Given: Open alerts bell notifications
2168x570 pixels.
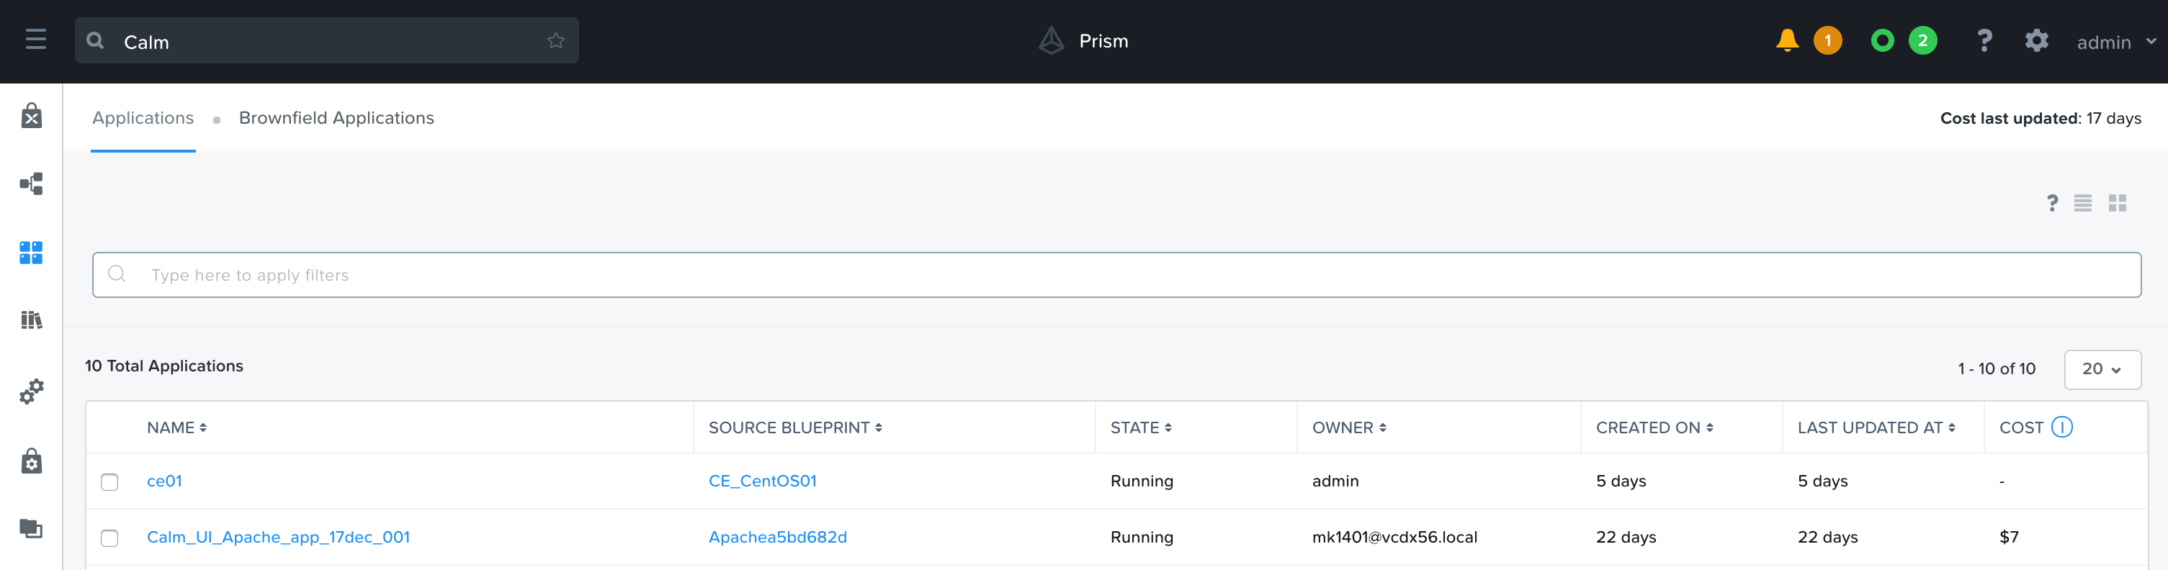Looking at the screenshot, I should click(1787, 40).
